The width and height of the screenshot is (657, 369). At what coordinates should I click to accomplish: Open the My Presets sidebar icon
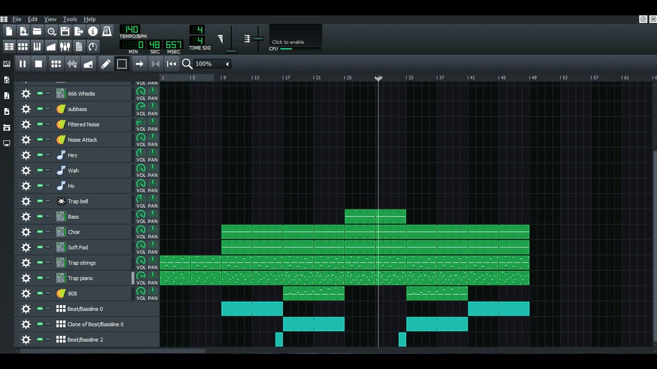[x=7, y=111]
